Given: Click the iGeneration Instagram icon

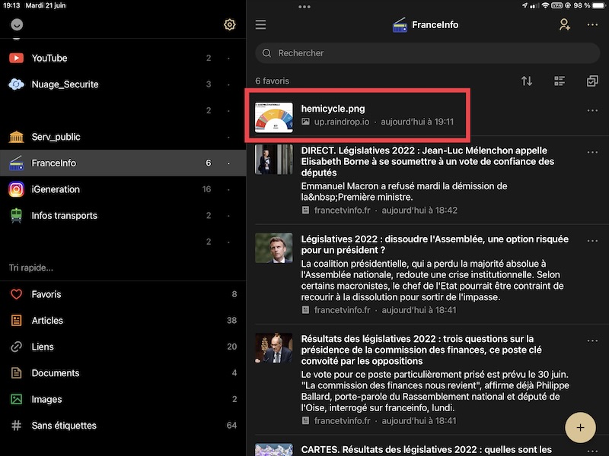Looking at the screenshot, I should coord(16,189).
